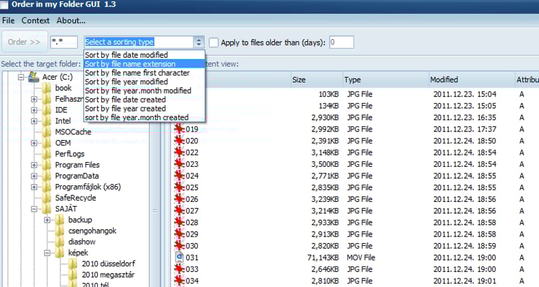Expand the Intel folder node
The height and width of the screenshot is (287, 539).
[34, 121]
